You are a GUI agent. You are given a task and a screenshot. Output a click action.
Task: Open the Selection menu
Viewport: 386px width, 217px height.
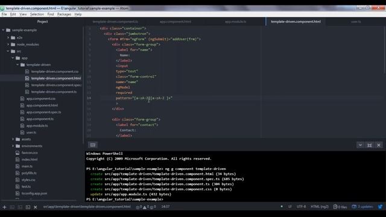37,14
